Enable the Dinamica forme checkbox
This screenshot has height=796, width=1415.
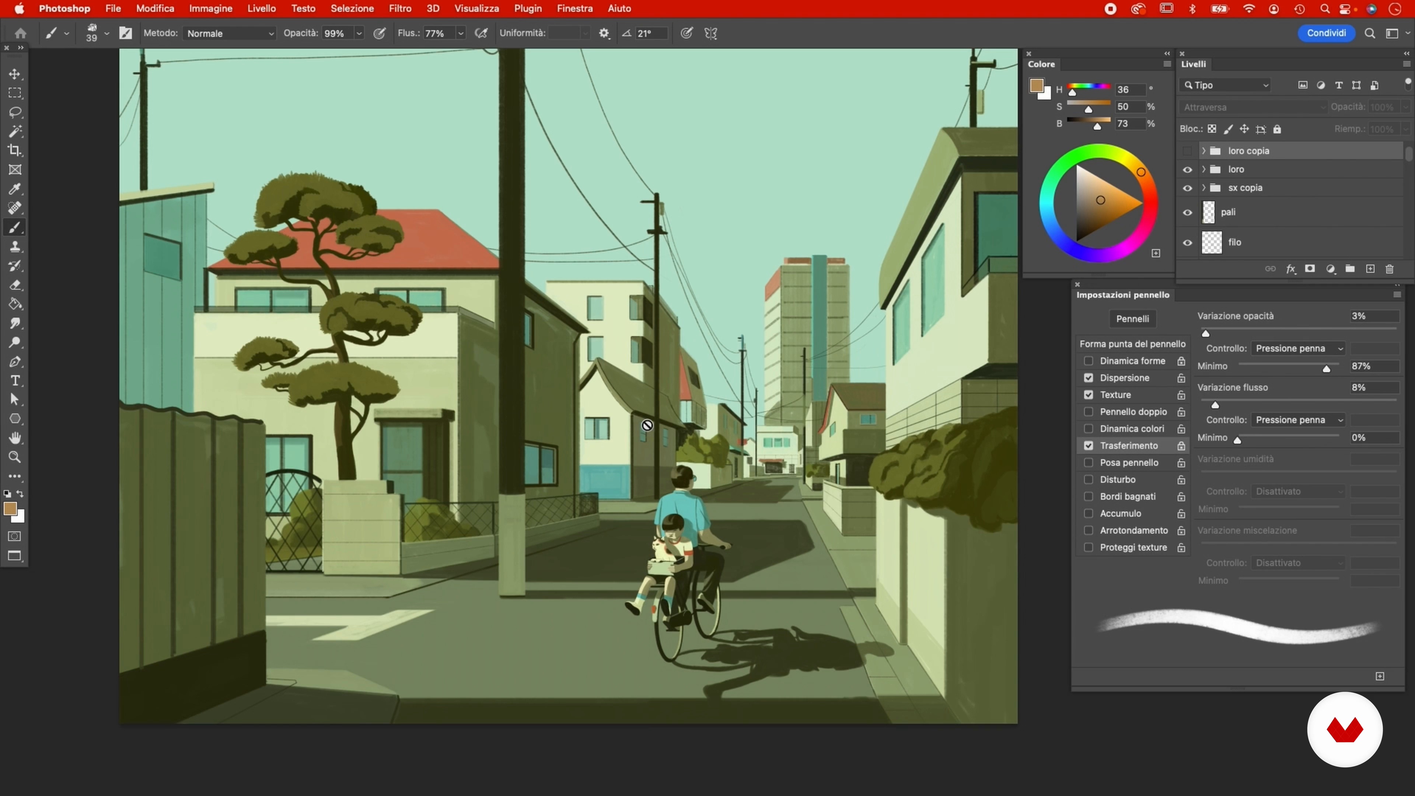[1088, 361]
